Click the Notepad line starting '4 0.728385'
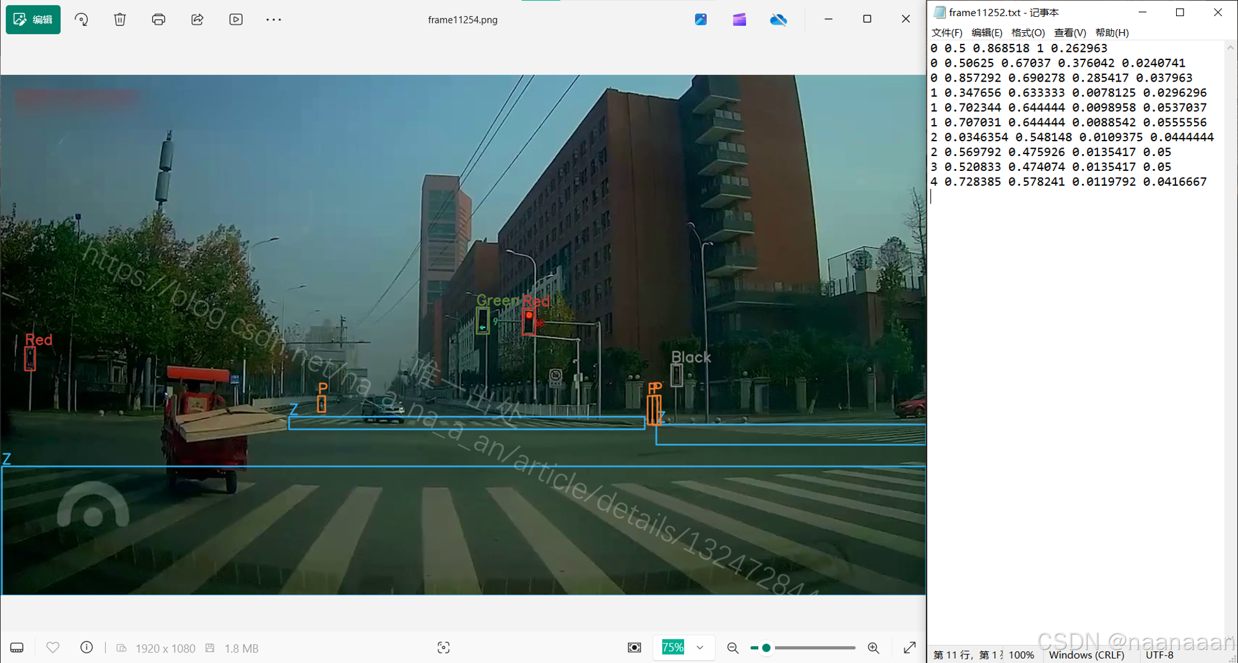Viewport: 1238px width, 663px height. point(1068,182)
